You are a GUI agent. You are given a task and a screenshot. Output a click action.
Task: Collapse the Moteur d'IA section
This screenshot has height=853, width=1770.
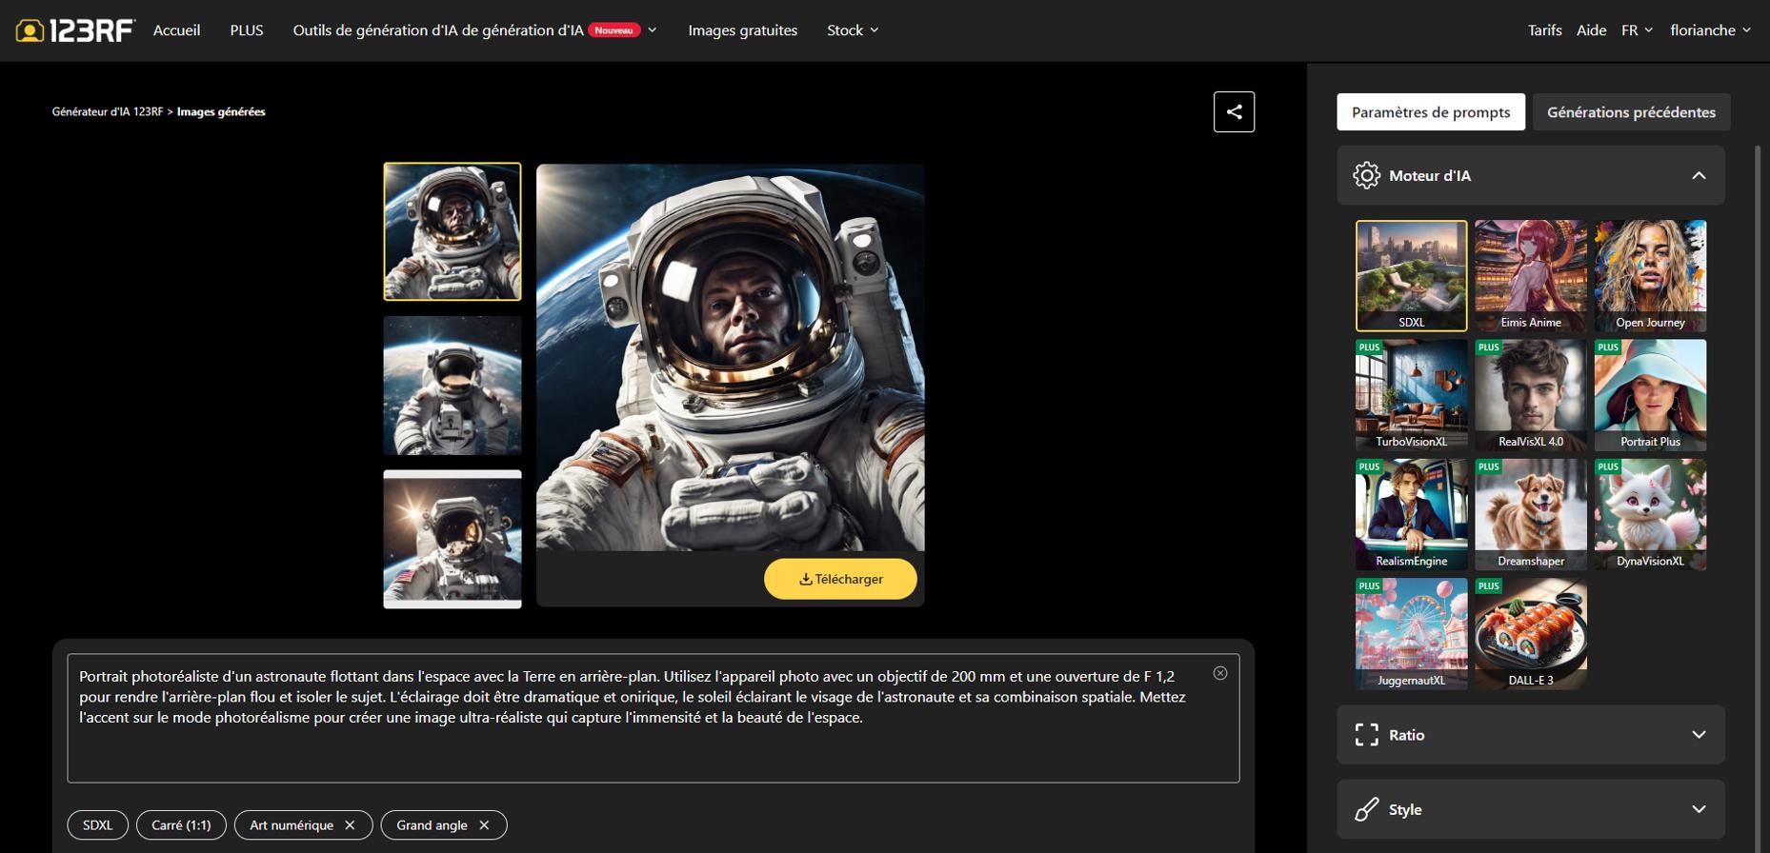click(x=1699, y=175)
